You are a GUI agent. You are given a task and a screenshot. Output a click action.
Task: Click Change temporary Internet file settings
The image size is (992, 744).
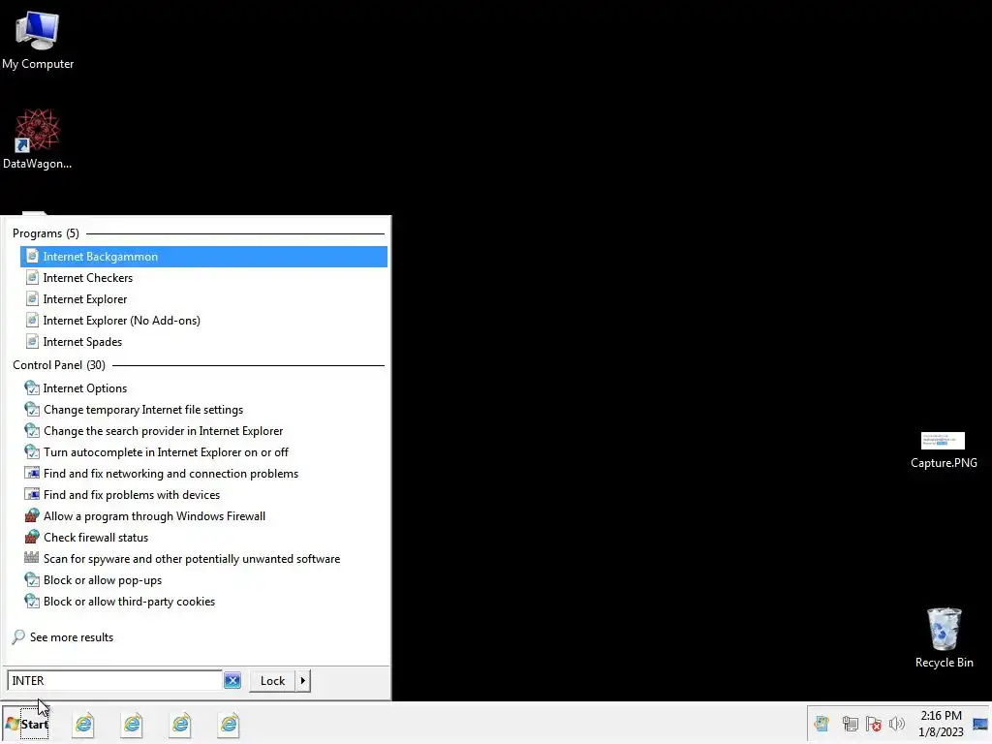pos(203,410)
